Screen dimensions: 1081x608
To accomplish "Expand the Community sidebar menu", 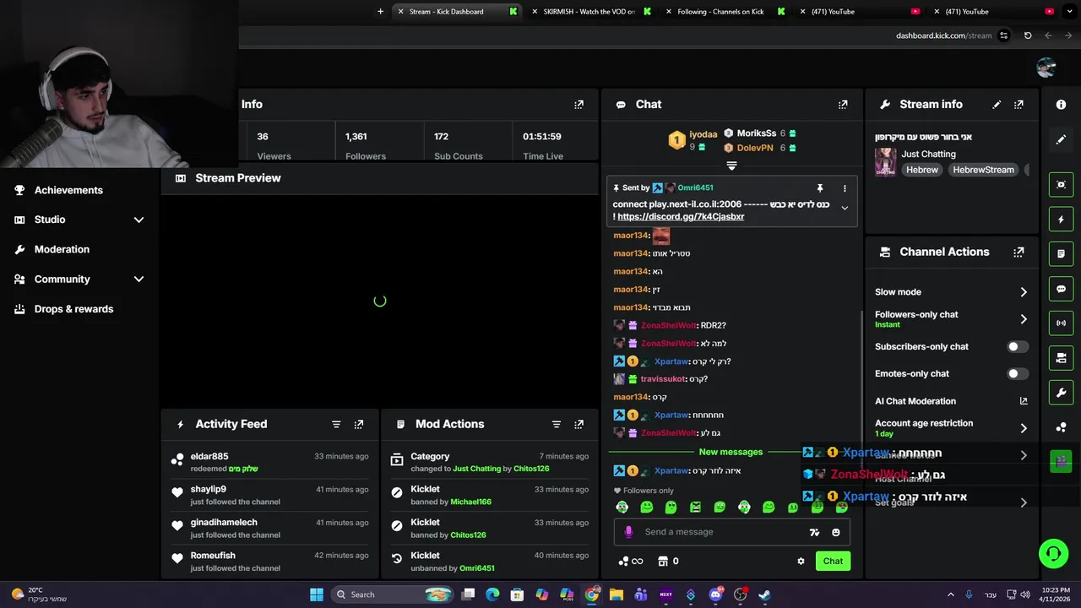I will click(x=139, y=279).
